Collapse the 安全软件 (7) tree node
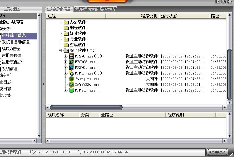The image size is (234, 157). coord(60,50)
